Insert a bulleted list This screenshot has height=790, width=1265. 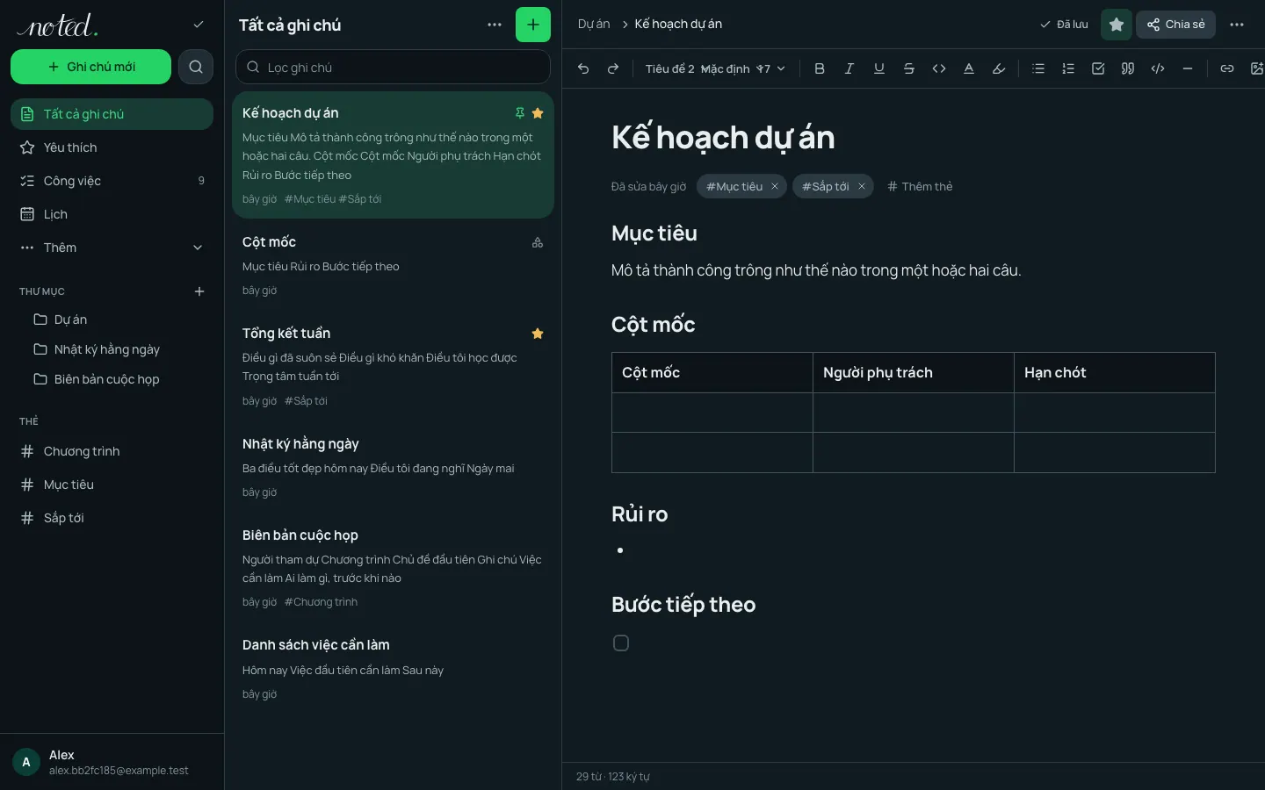pos(1038,68)
